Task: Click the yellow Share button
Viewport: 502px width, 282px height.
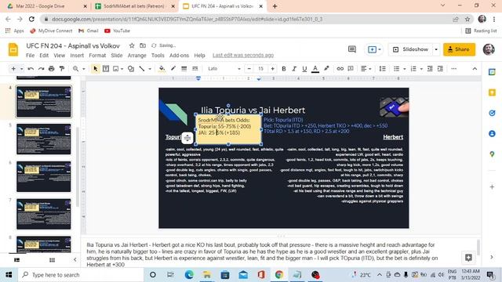Action: pos(459,49)
